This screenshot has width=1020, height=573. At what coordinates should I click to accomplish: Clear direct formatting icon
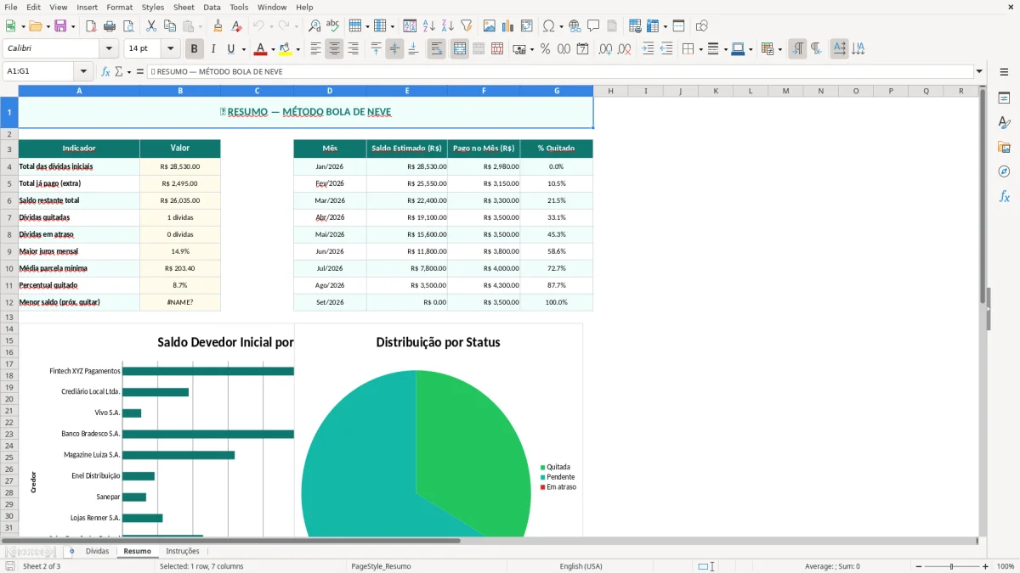pyautogui.click(x=236, y=26)
